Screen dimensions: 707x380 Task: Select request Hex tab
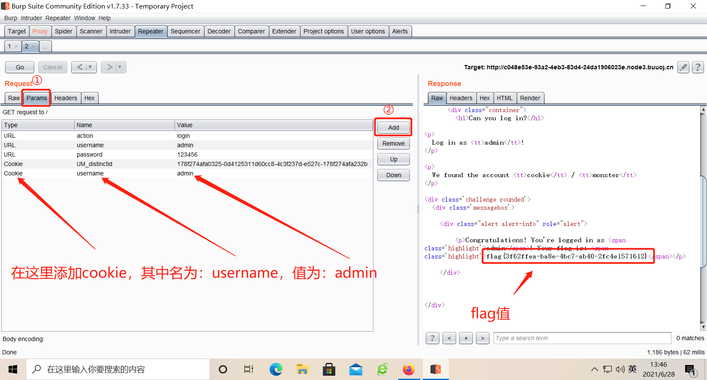coord(90,98)
